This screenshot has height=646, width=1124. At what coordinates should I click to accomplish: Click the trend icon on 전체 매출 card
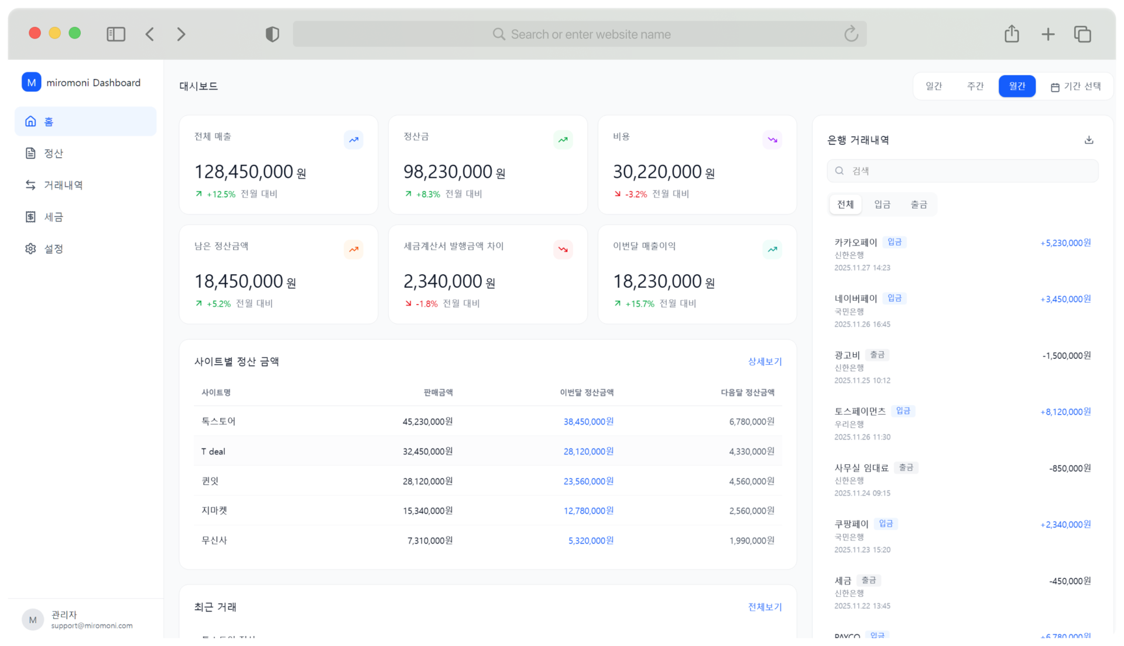(354, 140)
